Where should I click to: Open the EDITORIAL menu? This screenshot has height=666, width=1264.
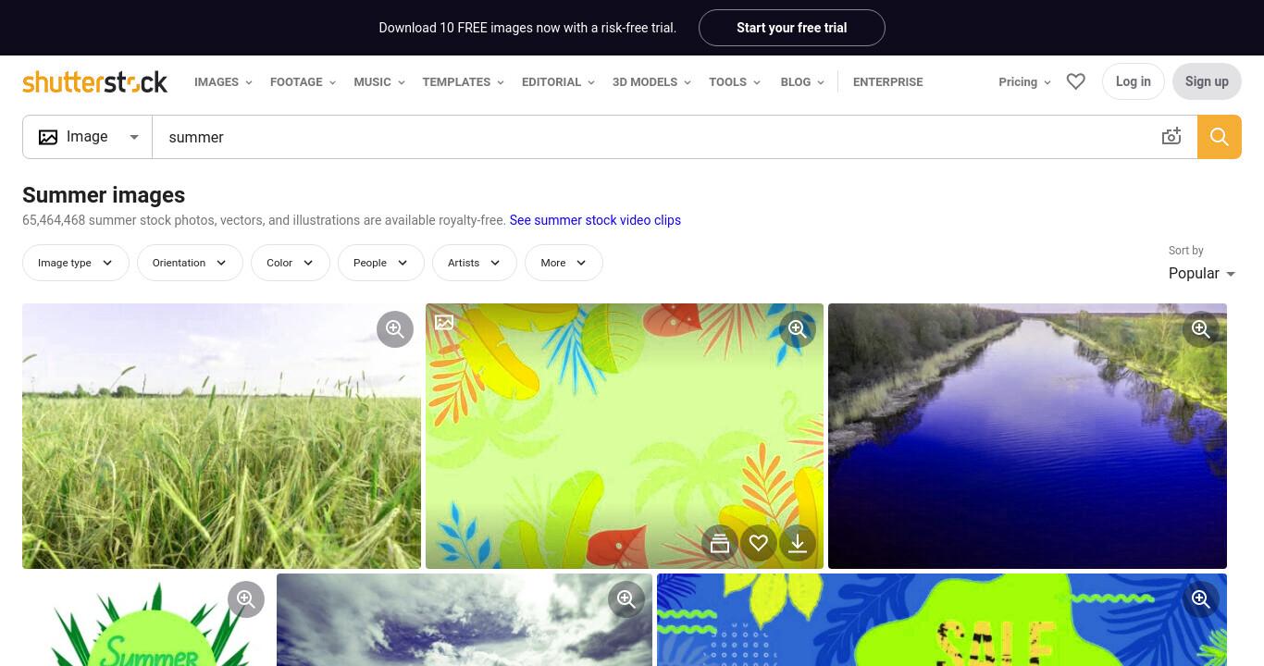click(558, 81)
